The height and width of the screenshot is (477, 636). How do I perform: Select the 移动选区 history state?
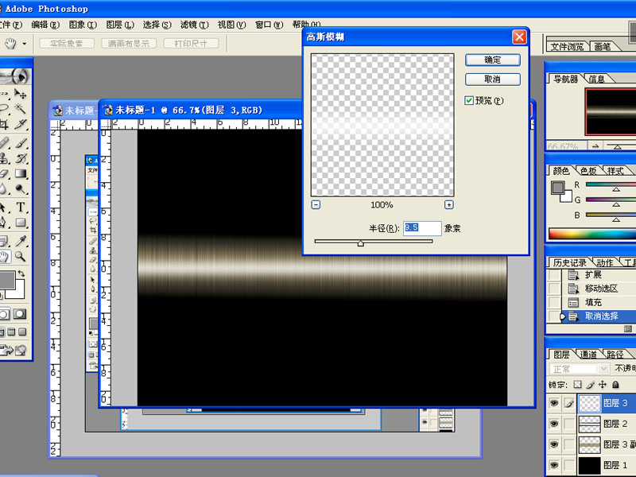pyautogui.click(x=601, y=289)
